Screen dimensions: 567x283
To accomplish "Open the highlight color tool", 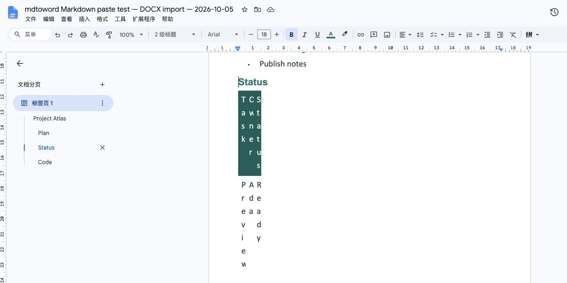I will point(345,35).
